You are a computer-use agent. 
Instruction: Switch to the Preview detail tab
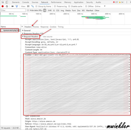(x=36, y=27)
